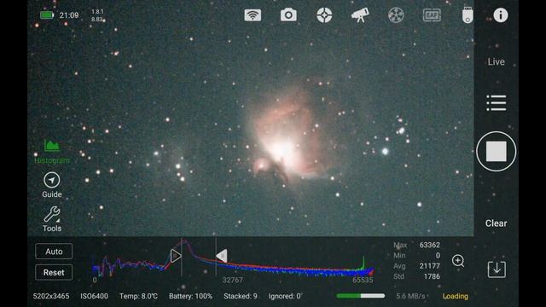Open the Guide panel
Viewport: 546px width, 307px height.
point(52,186)
